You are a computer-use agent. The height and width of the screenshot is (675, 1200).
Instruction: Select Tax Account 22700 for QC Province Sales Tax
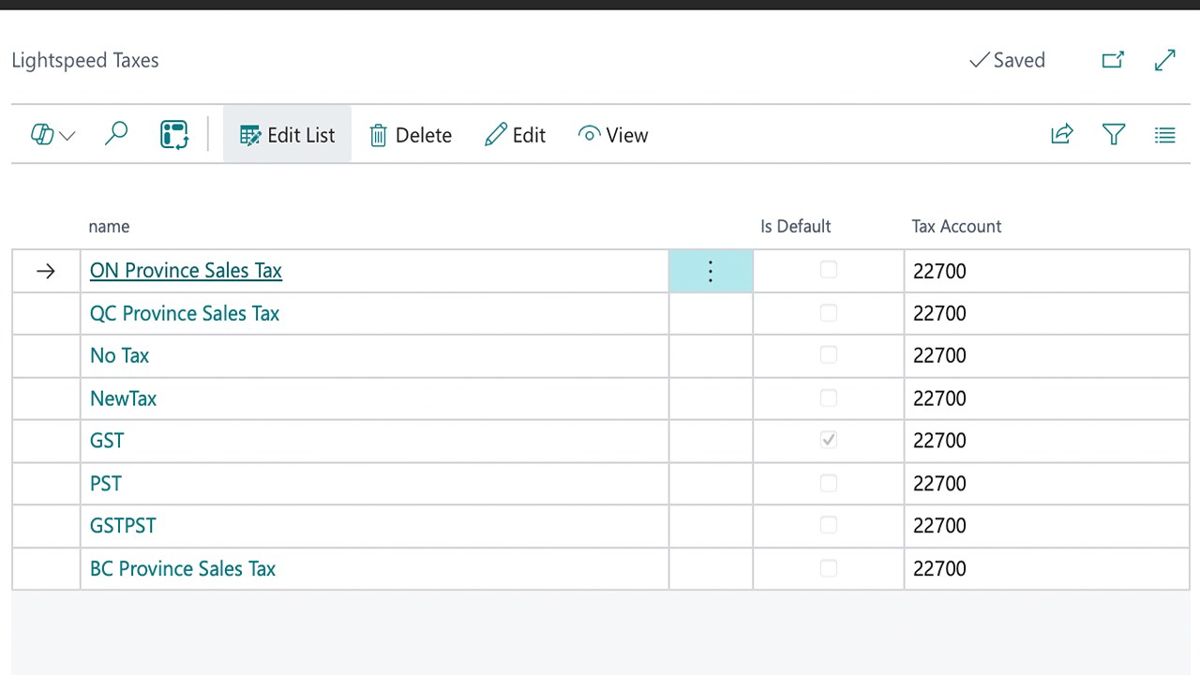point(1046,313)
